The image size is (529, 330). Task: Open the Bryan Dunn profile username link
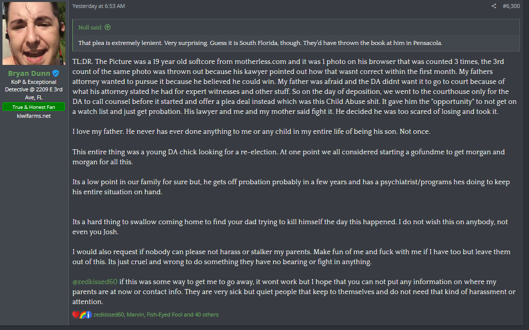pyautogui.click(x=29, y=73)
